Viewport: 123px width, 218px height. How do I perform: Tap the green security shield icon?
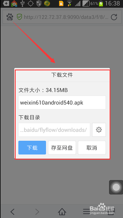coord(19,17)
